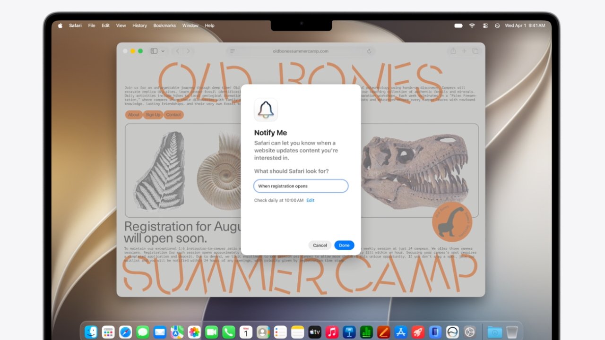
Task: Click the Safari compass icon in dock
Action: (125, 332)
